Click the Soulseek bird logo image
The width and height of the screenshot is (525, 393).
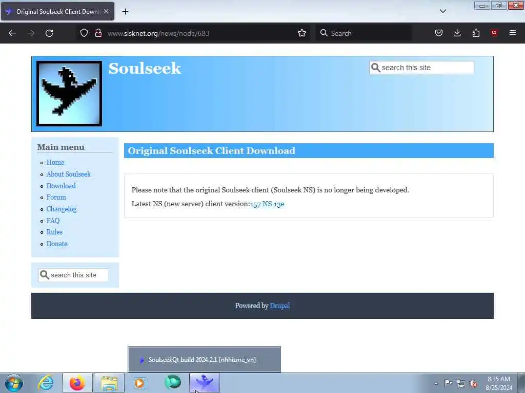(69, 94)
